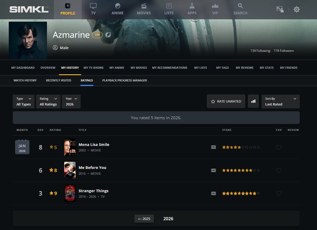The height and width of the screenshot is (230, 317).
Task: Set the Stranger Things star rating to ten stars
Action: click(258, 194)
